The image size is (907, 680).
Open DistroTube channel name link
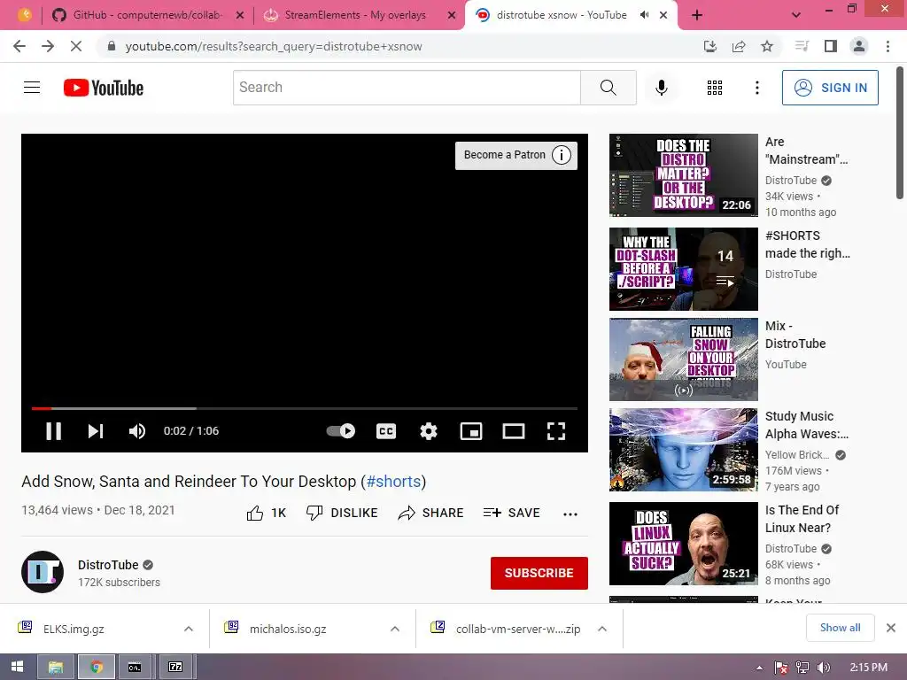pyautogui.click(x=108, y=565)
